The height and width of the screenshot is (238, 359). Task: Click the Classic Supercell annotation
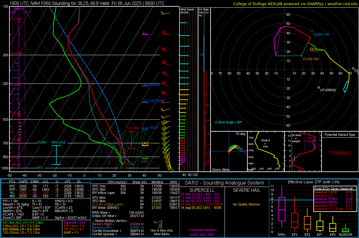pos(311,140)
